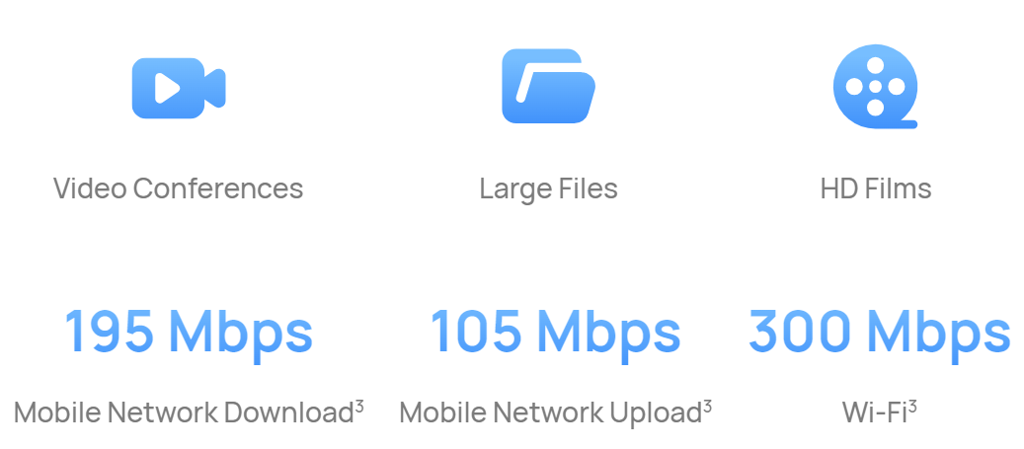This screenshot has width=1024, height=449.
Task: Click the blue folder icon
Action: [549, 86]
